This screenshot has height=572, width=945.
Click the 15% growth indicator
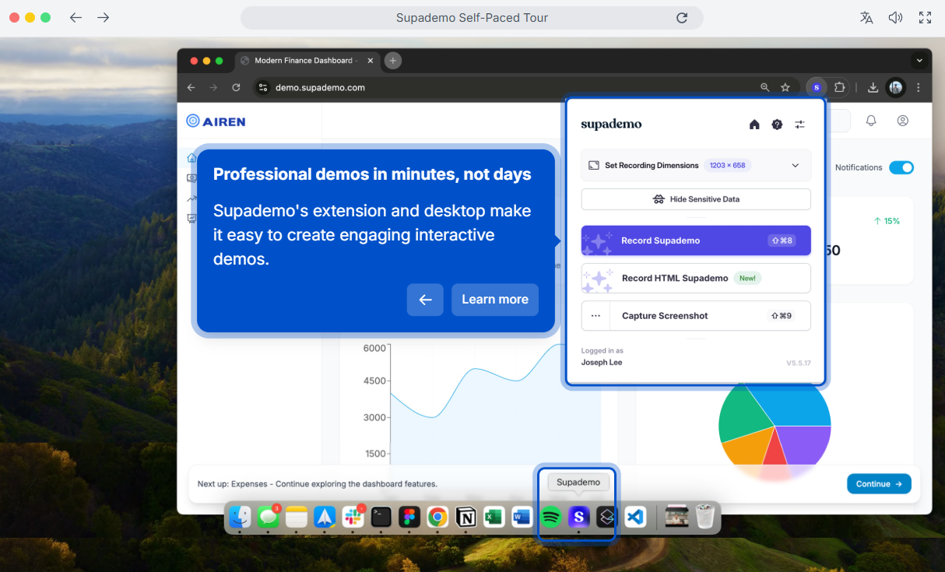pyautogui.click(x=887, y=221)
